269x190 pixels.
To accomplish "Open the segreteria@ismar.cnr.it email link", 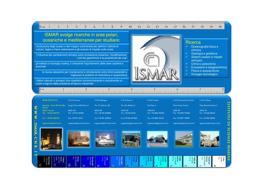I will tap(52, 123).
